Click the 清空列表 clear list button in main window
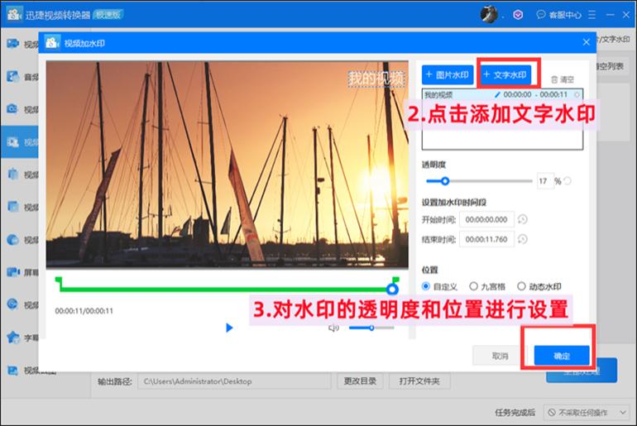The width and height of the screenshot is (637, 426). click(611, 66)
